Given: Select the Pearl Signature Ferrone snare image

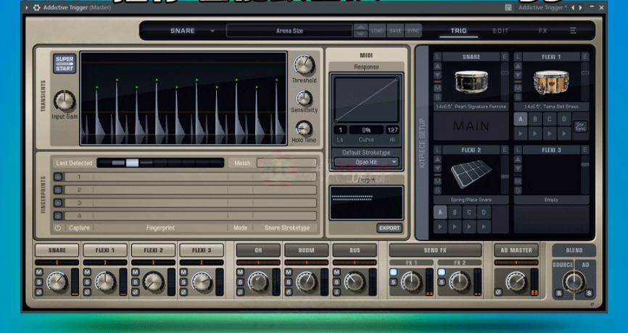Looking at the screenshot, I should pyautogui.click(x=471, y=82).
